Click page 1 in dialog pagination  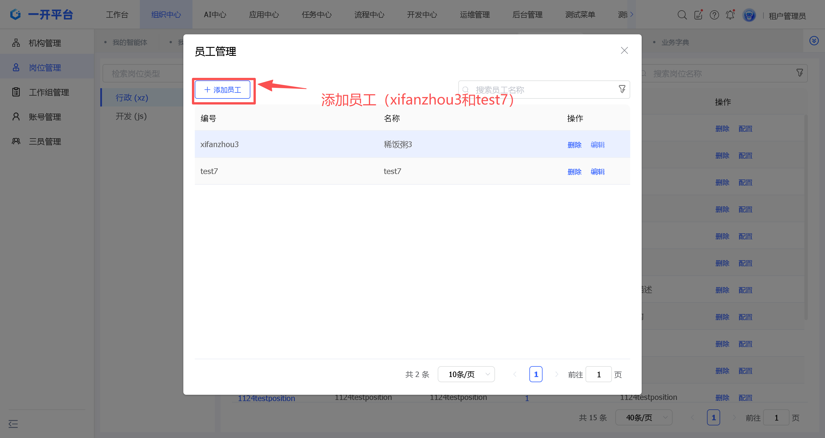[x=535, y=374]
